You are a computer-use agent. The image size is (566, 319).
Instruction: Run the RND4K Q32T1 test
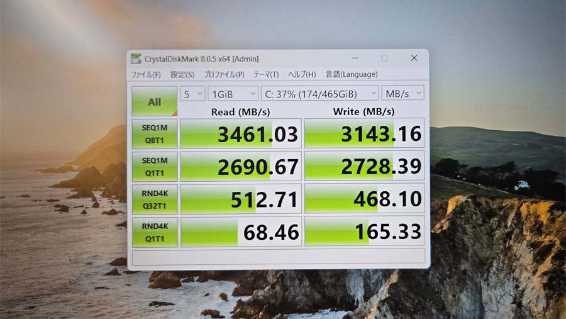[155, 199]
